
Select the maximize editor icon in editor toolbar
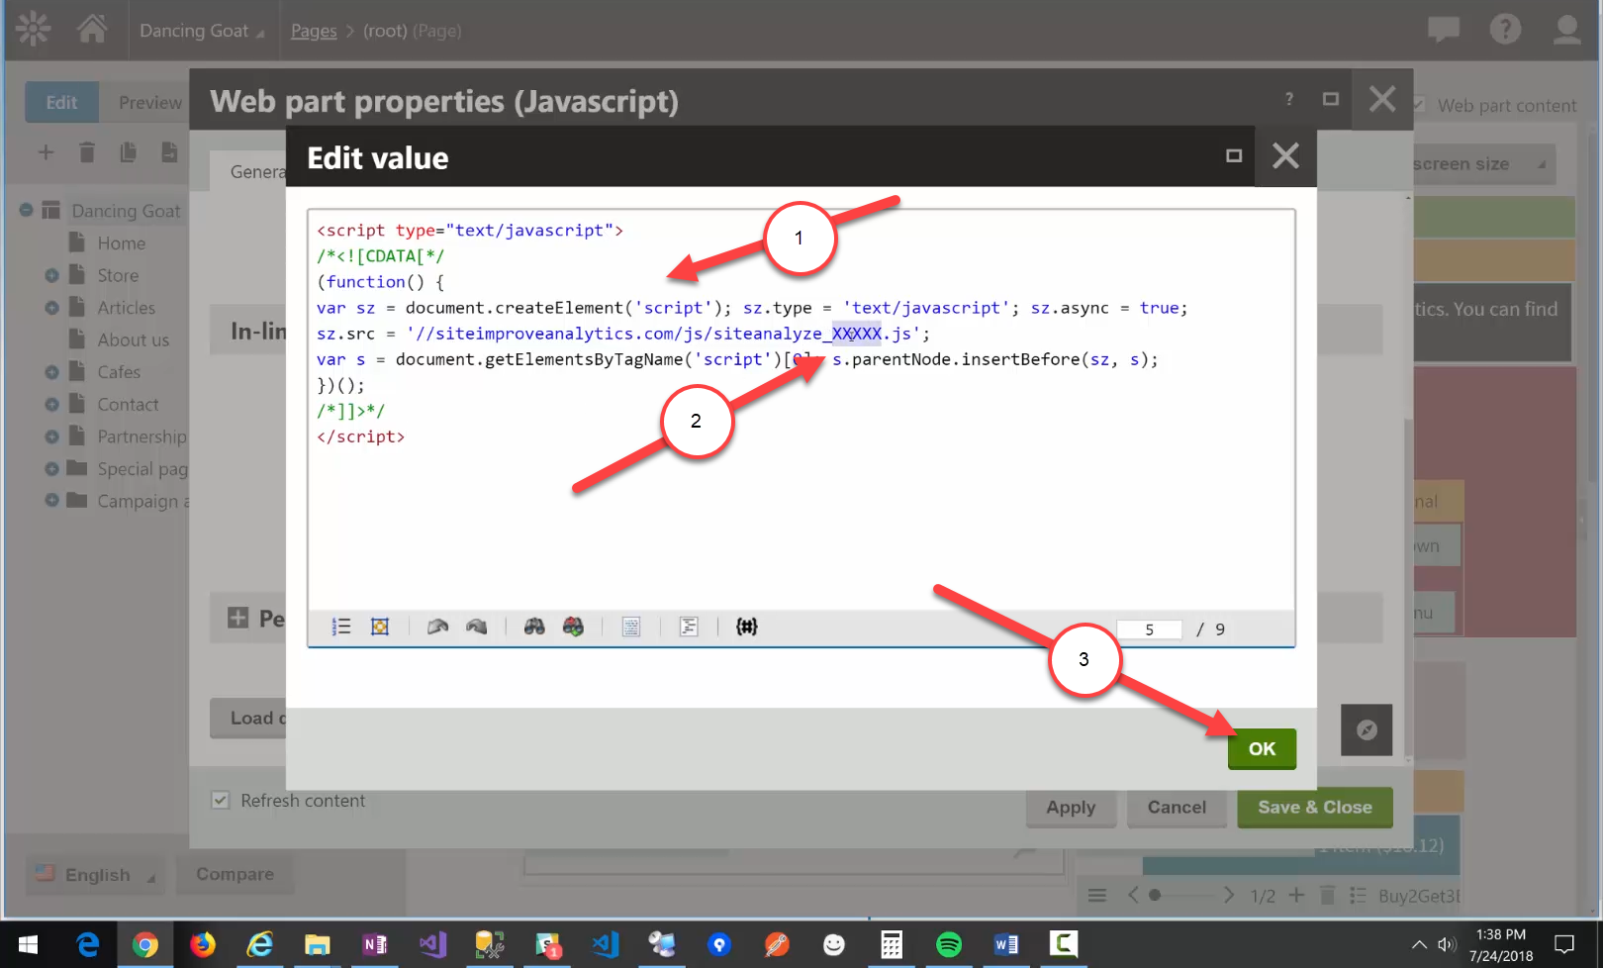[x=379, y=627]
